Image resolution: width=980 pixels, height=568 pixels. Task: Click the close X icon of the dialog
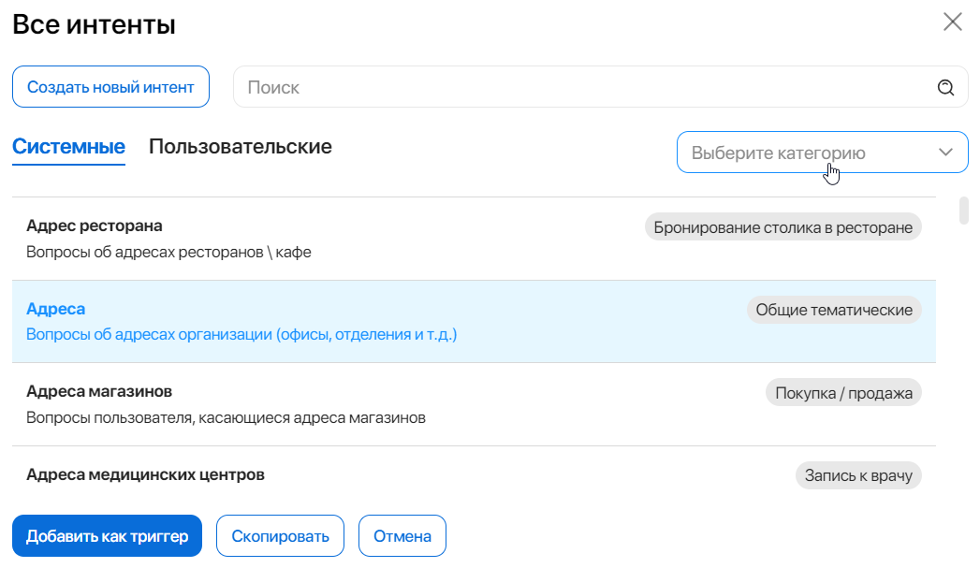[x=953, y=22]
